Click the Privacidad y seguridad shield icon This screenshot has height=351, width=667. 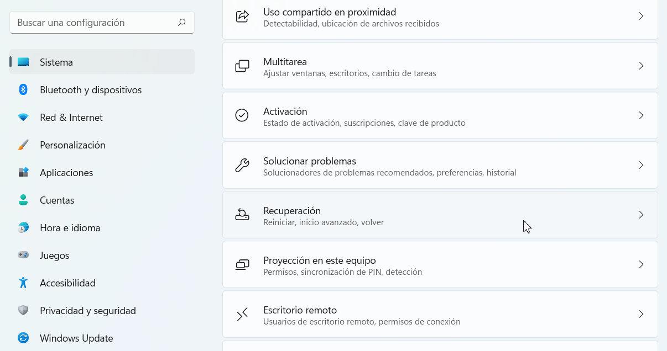click(x=23, y=311)
